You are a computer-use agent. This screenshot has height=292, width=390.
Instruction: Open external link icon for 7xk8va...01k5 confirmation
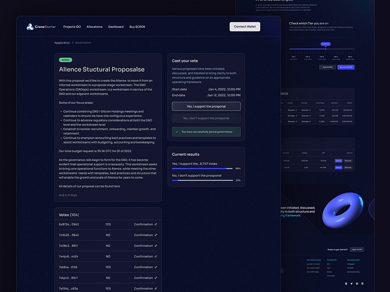tap(155, 267)
